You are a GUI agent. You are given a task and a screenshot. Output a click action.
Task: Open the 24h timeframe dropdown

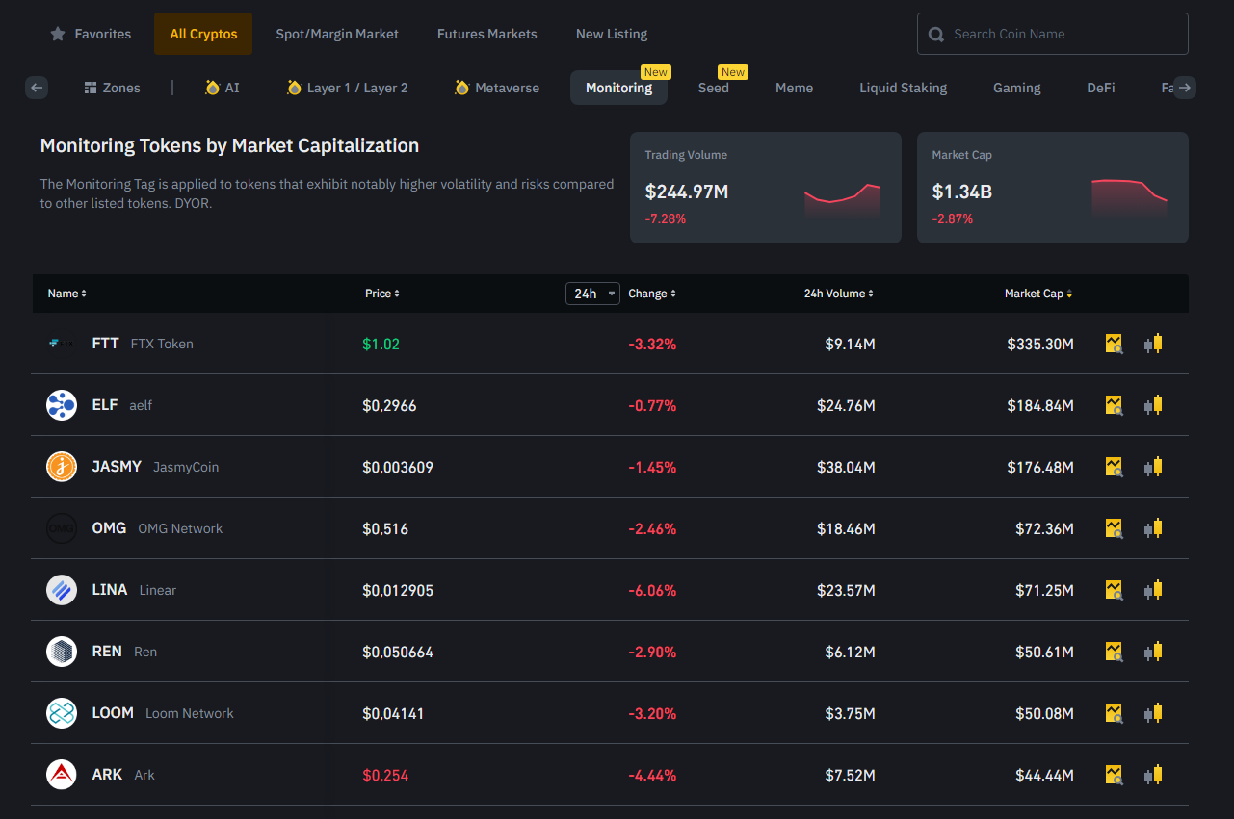pyautogui.click(x=592, y=294)
